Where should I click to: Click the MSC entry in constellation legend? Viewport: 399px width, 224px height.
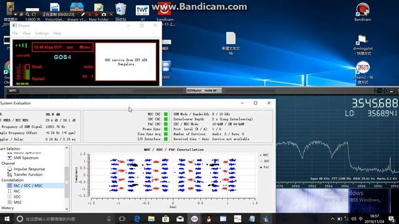tap(264, 155)
